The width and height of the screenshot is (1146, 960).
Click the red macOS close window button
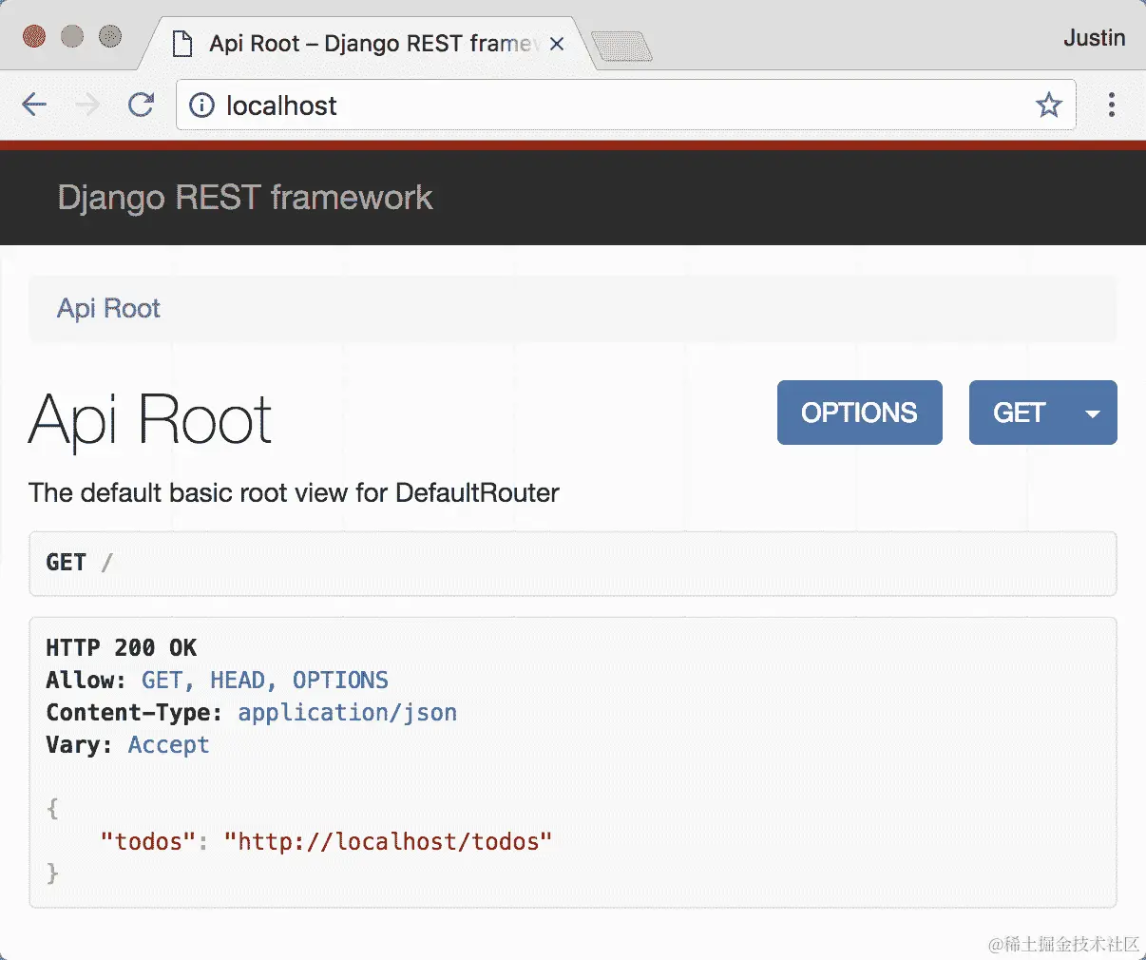click(34, 37)
